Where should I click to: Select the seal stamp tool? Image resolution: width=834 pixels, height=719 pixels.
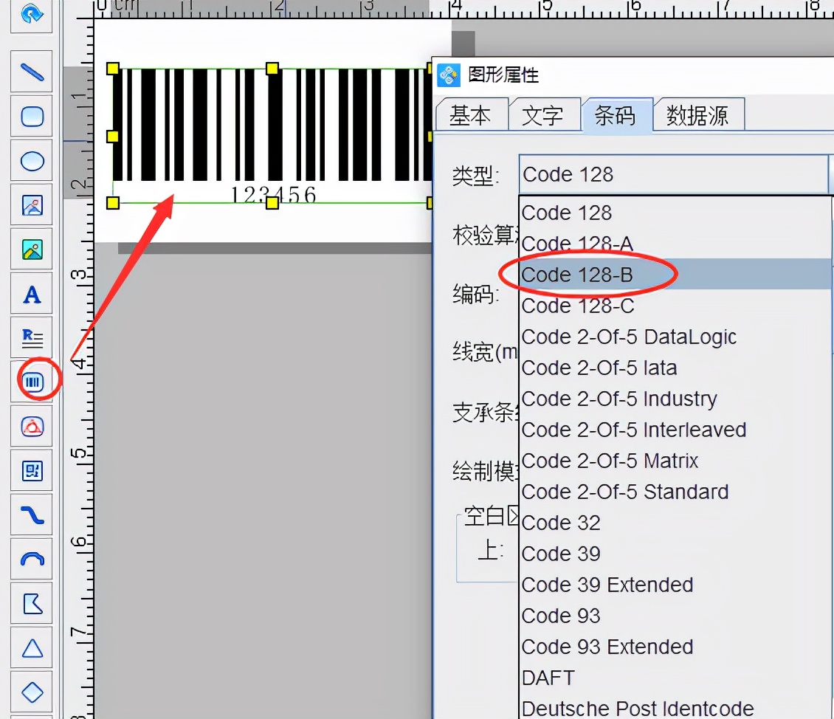coord(31,427)
